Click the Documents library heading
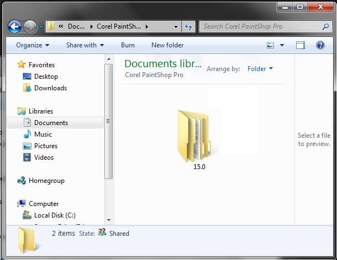 click(x=163, y=64)
